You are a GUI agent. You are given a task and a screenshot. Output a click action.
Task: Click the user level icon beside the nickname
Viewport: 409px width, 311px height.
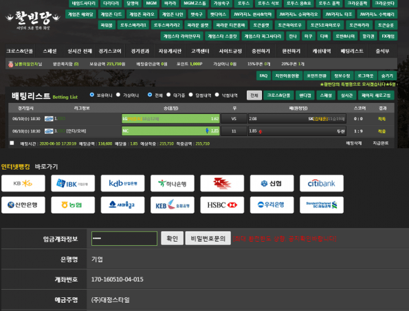(11, 64)
